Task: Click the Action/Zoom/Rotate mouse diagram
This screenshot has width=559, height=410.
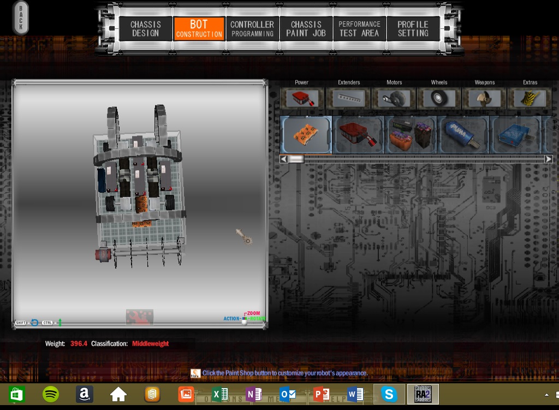Action: [244, 318]
